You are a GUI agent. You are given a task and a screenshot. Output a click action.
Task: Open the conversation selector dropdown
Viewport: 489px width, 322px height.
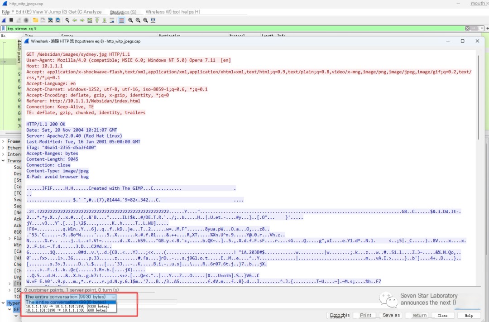tap(70, 297)
